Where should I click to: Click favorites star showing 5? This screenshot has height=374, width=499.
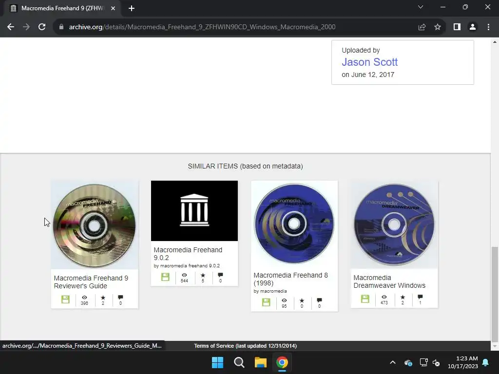(x=203, y=275)
